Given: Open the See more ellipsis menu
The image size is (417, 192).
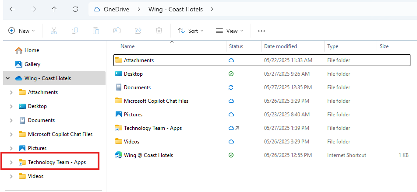Looking at the screenshot, I should (262, 31).
